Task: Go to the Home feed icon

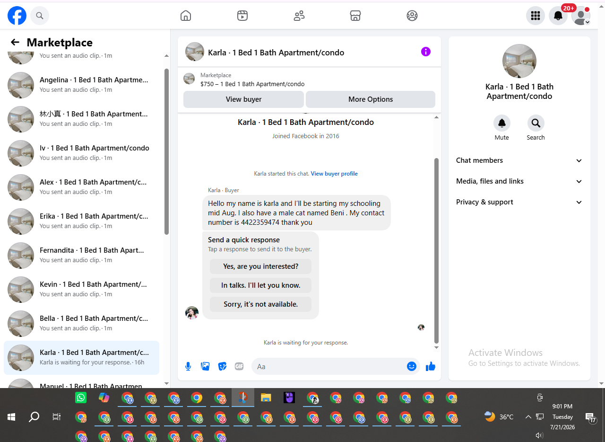Action: pyautogui.click(x=186, y=16)
